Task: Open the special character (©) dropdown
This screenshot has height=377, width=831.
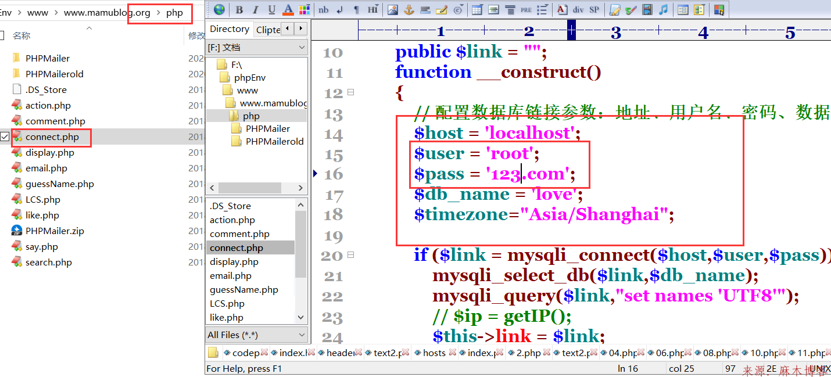Action: point(459,9)
